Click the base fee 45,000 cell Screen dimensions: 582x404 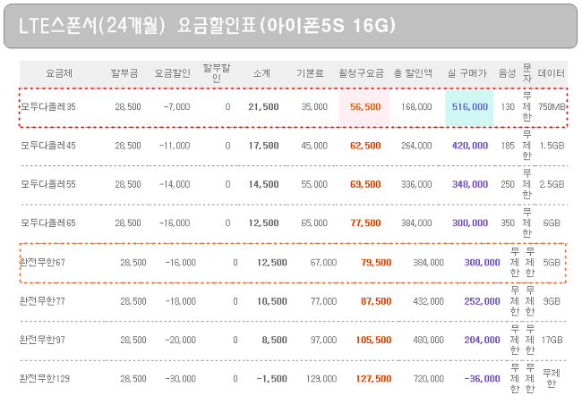(x=314, y=146)
